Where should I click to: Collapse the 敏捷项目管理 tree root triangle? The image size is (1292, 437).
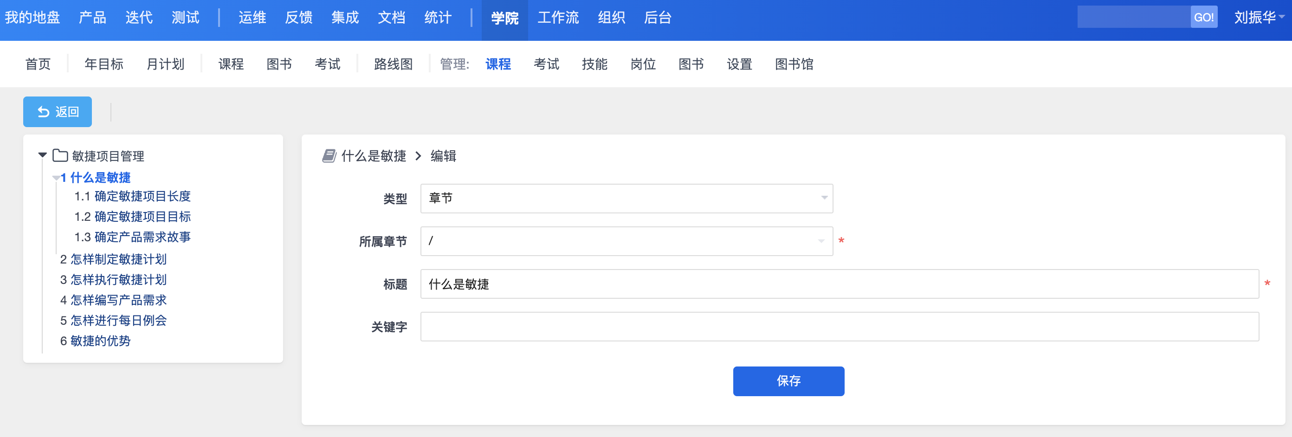(43, 156)
